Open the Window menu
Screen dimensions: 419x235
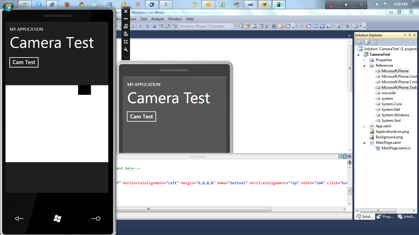click(x=175, y=19)
